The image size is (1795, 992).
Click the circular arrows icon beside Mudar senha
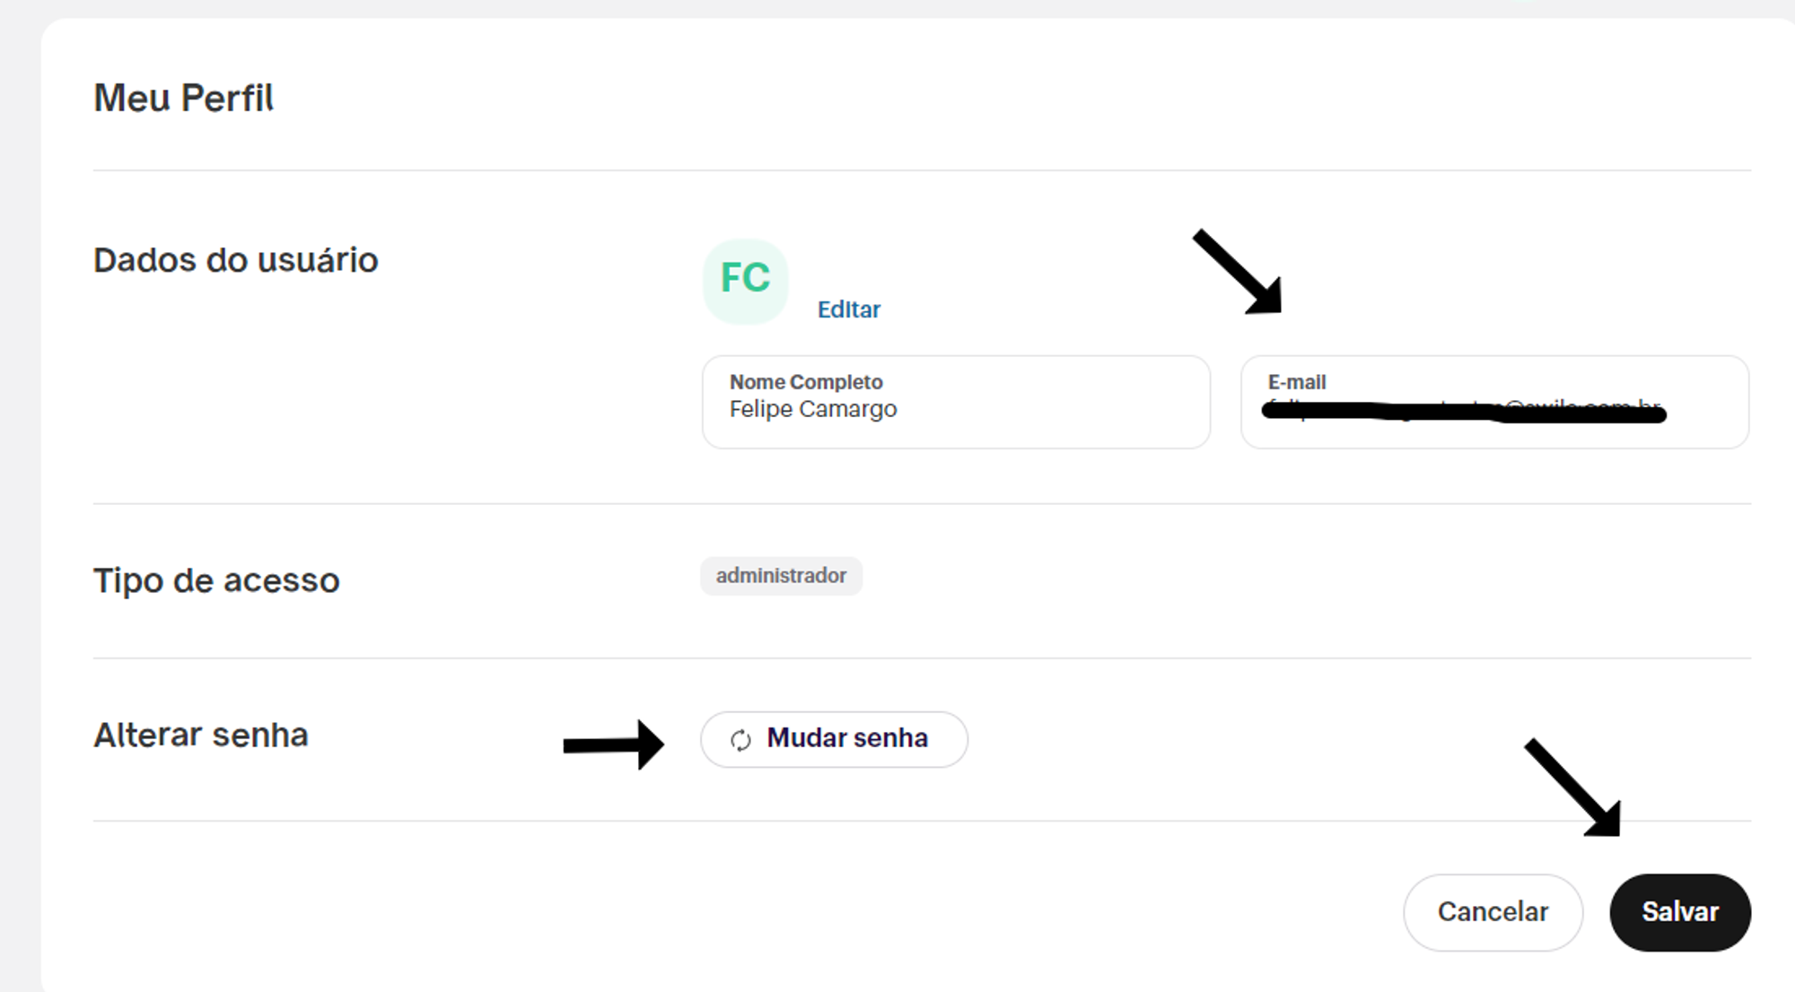pyautogui.click(x=740, y=740)
